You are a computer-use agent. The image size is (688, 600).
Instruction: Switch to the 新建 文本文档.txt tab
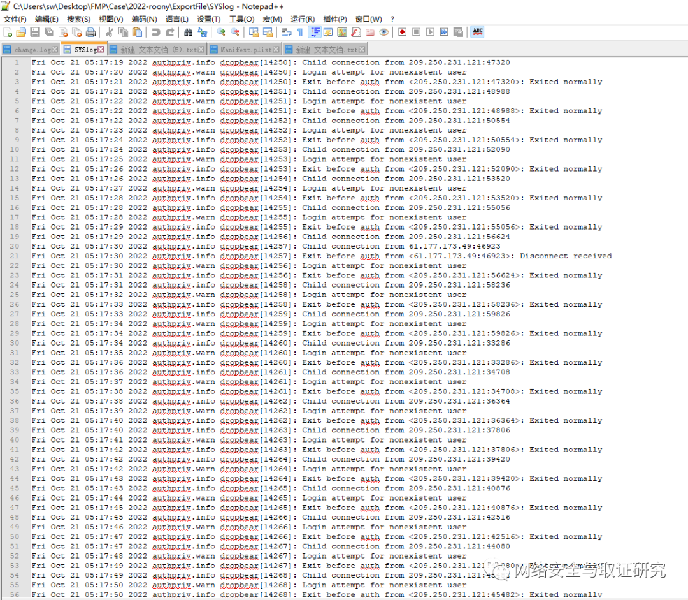pyautogui.click(x=326, y=50)
